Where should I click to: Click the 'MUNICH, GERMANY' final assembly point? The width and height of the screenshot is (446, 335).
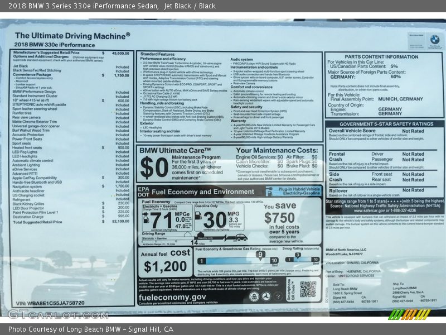(x=400, y=99)
